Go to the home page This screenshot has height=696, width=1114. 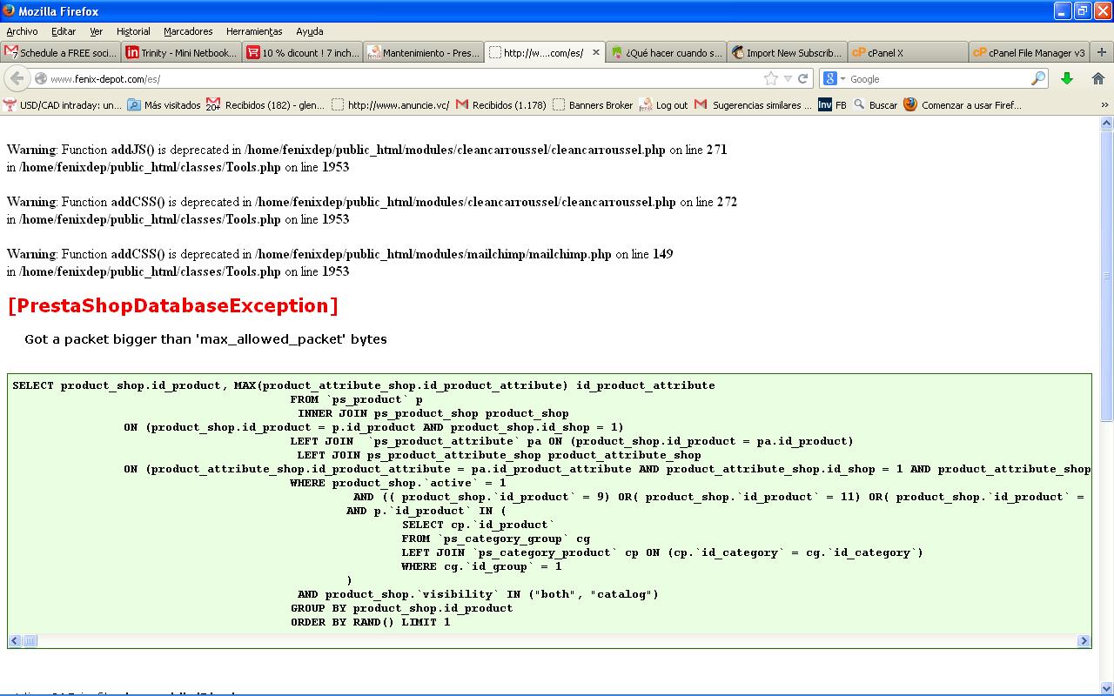tap(1097, 78)
